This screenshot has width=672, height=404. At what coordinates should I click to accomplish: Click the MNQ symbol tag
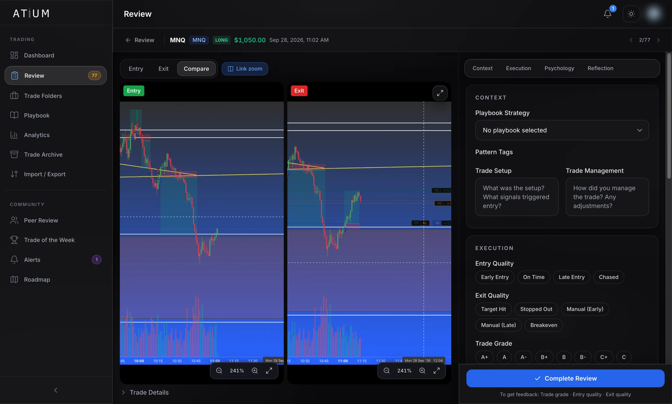coord(199,40)
